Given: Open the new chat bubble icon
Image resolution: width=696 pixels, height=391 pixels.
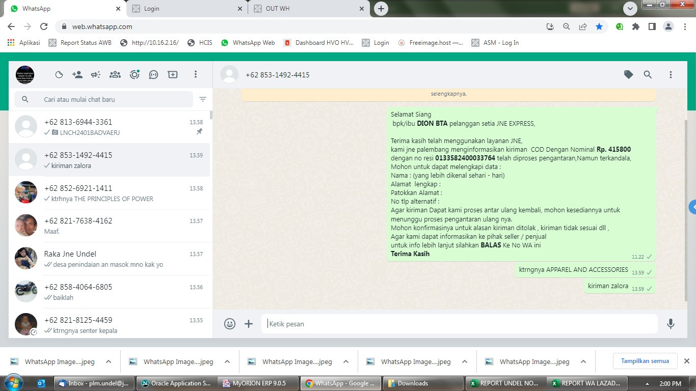Looking at the screenshot, I should point(154,75).
